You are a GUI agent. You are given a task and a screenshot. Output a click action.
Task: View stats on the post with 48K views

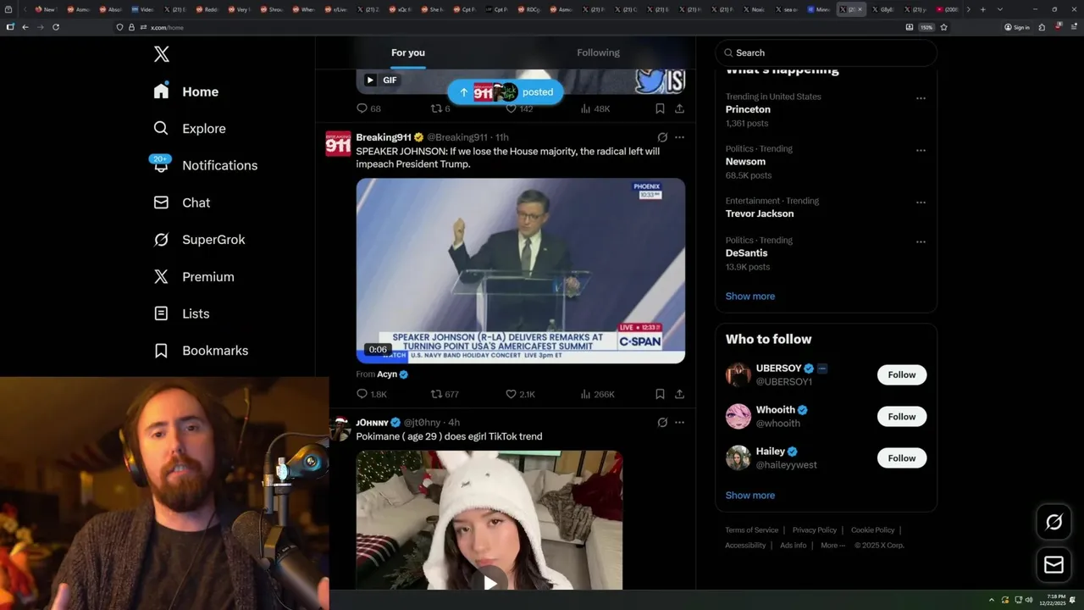point(595,108)
